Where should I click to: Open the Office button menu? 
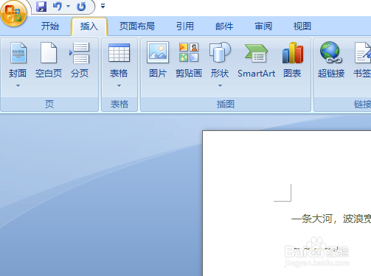[13, 13]
